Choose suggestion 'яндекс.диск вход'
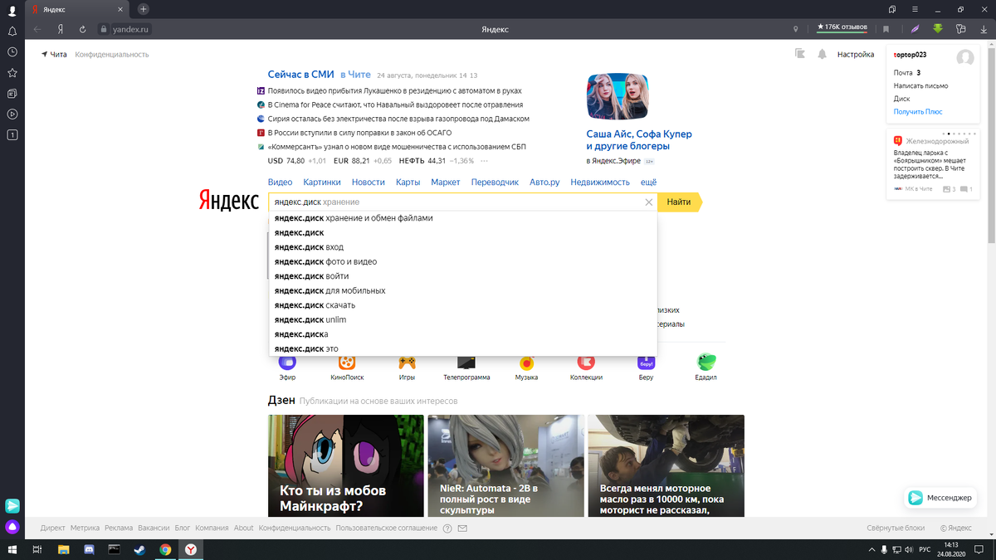The image size is (996, 560). tap(463, 247)
